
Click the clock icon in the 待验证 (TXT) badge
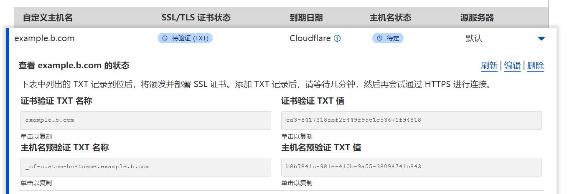point(165,38)
